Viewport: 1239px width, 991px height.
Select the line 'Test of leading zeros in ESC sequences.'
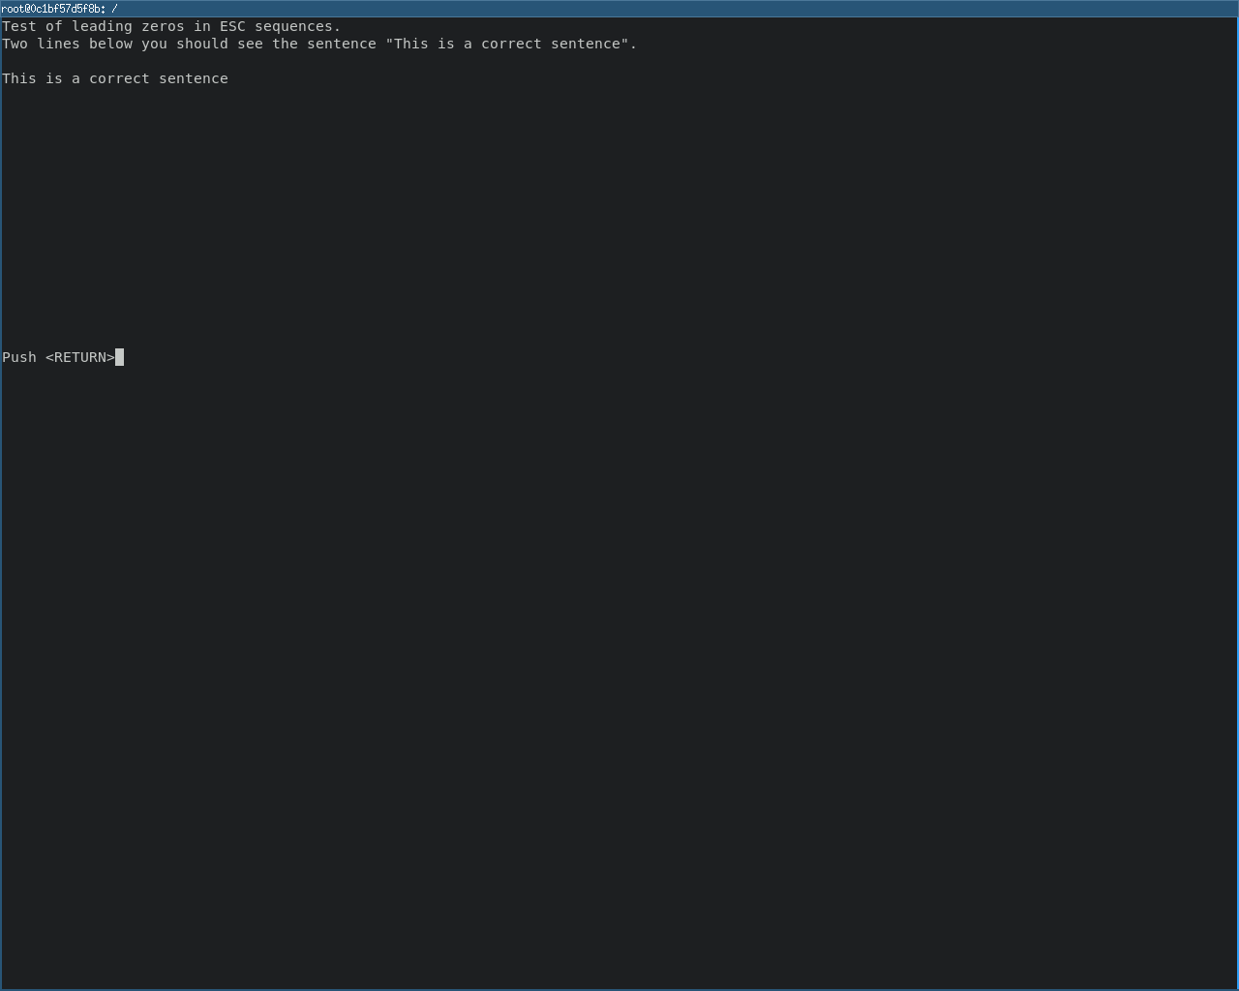171,26
